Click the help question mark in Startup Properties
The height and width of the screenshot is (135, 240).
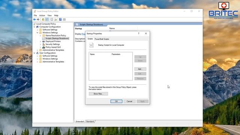139,33
